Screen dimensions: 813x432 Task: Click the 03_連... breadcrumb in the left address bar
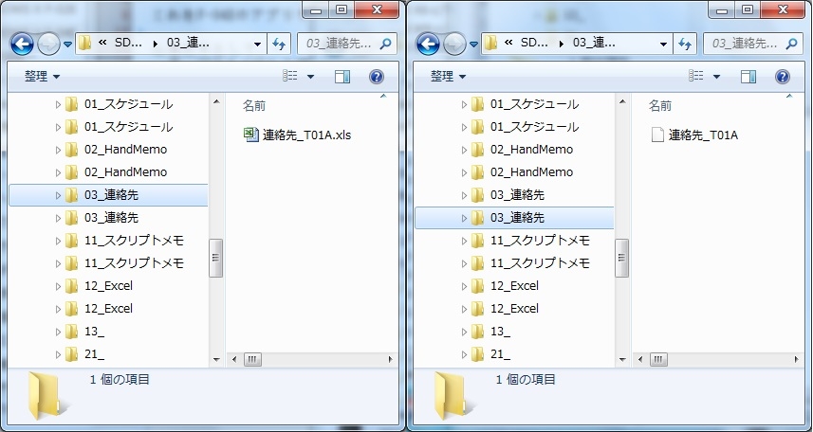tap(188, 44)
